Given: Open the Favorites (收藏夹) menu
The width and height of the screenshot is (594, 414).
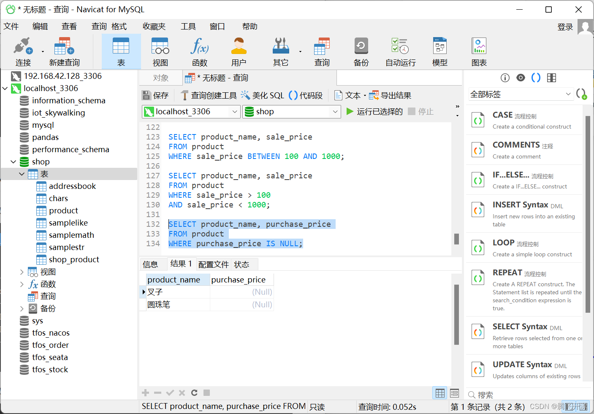Looking at the screenshot, I should (154, 27).
